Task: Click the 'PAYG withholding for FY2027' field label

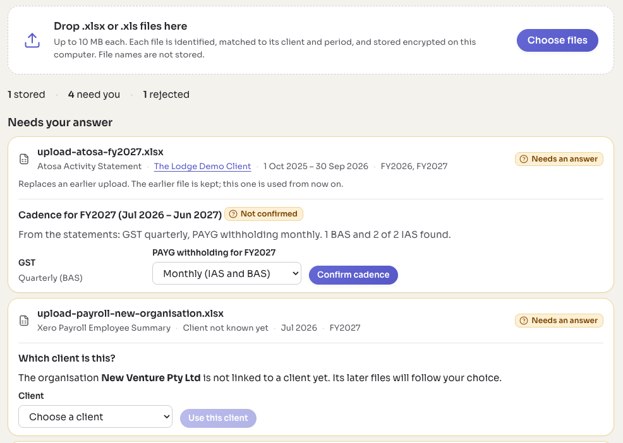Action: [214, 252]
